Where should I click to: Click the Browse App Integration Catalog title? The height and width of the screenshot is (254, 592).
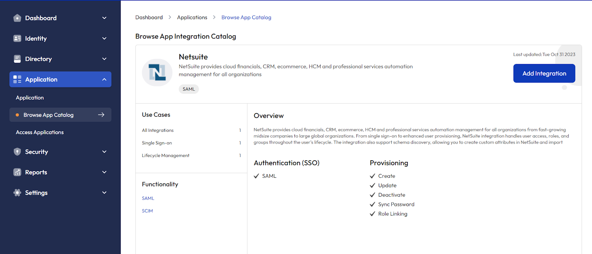point(186,36)
